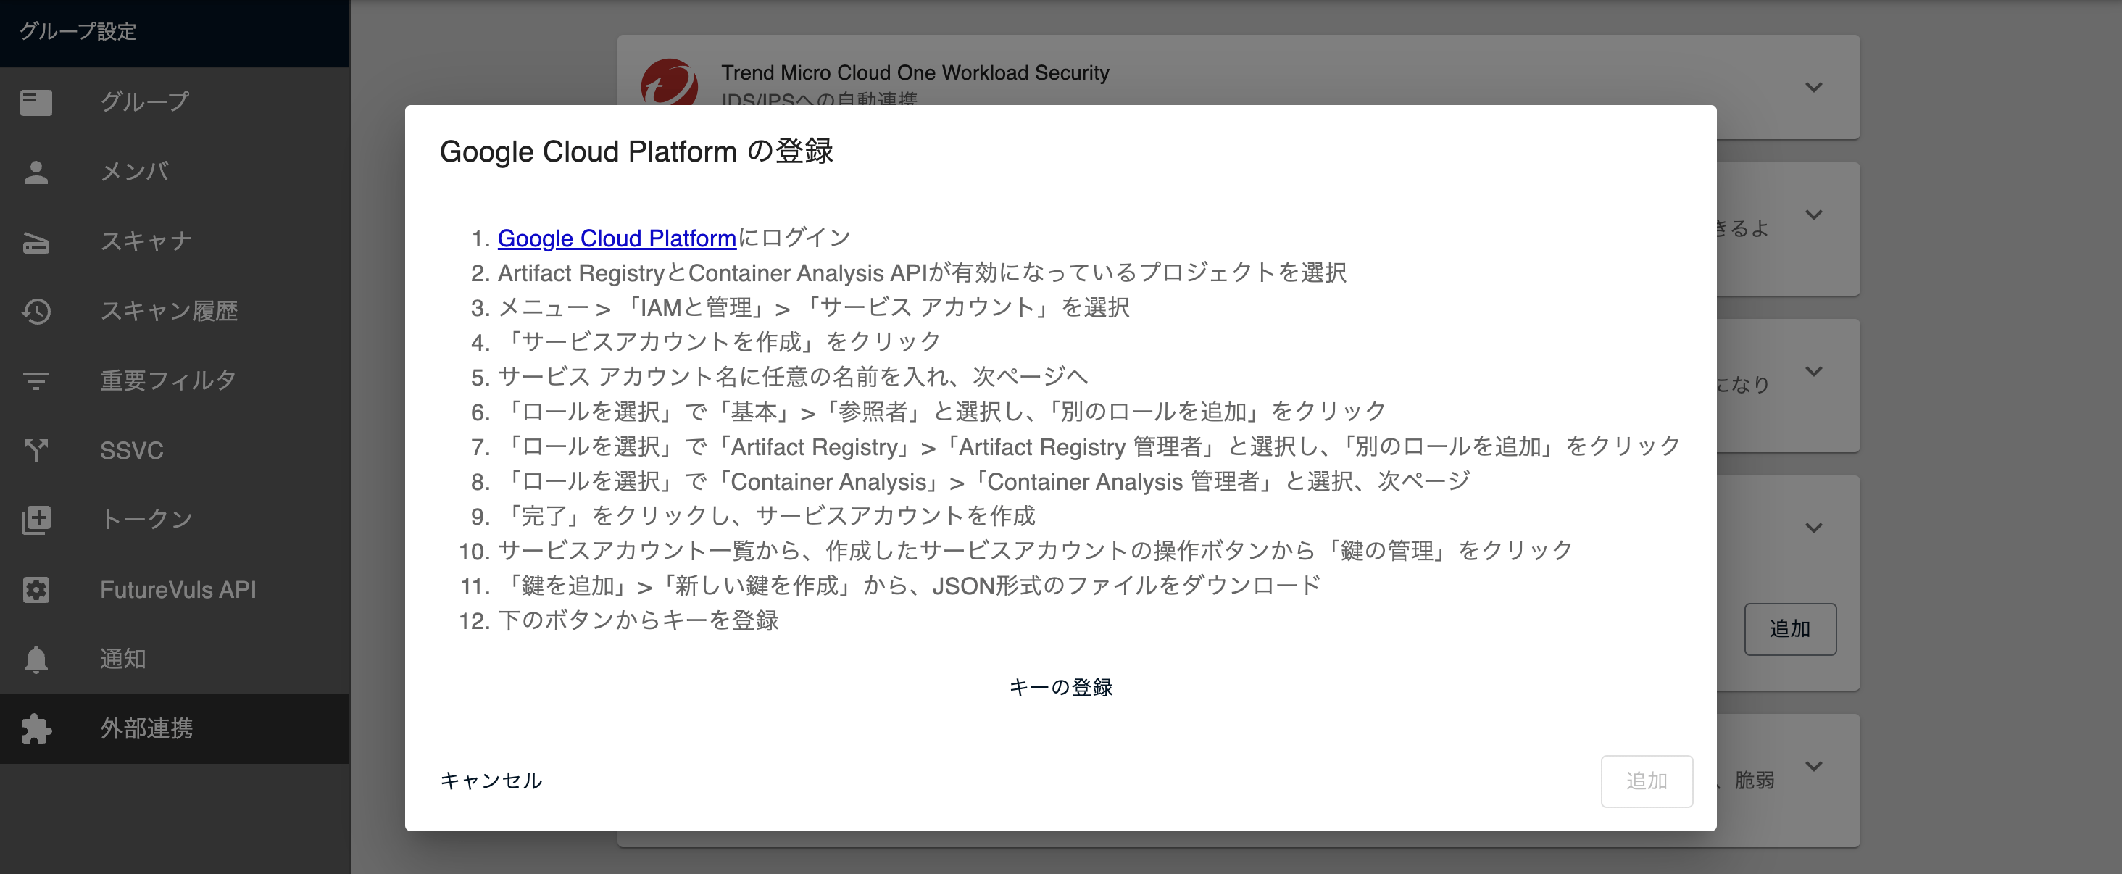Screen dimensions: 2122x874
Task: Click the トークン add-box icon
Action: coord(36,520)
